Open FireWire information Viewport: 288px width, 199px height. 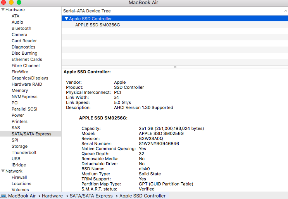click(x=20, y=72)
